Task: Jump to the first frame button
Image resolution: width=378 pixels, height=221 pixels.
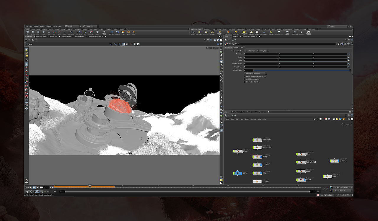Action: point(27,187)
